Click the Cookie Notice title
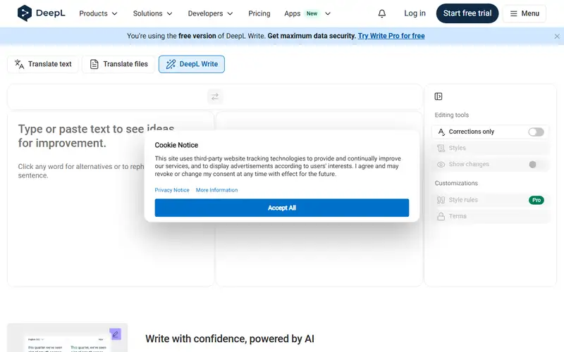 click(176, 145)
